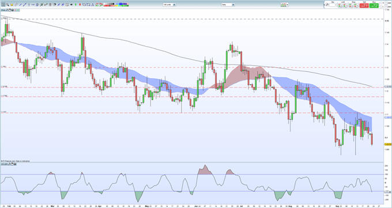Add a red down arrow marker

click(80, 5)
